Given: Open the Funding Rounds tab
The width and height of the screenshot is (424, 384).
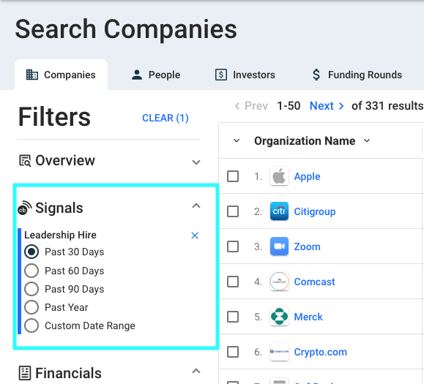Looking at the screenshot, I should 357,75.
